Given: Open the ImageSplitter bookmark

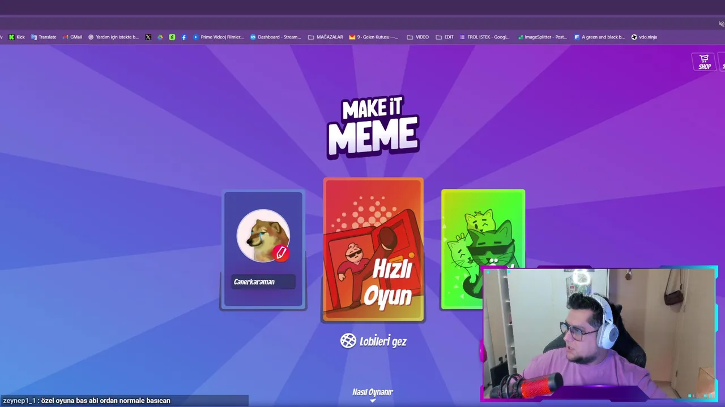Looking at the screenshot, I should 542,37.
